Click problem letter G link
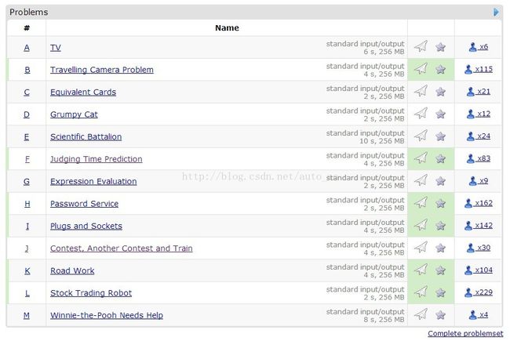 [27, 182]
